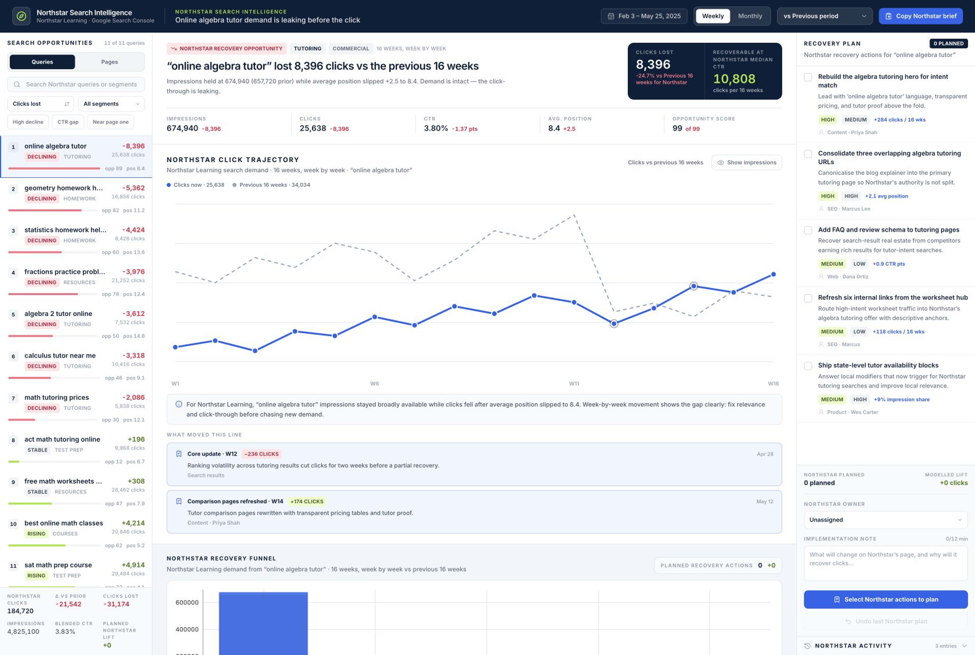Click opportunity bar for online algebra tutor
The height and width of the screenshot is (655, 975).
pyautogui.click(x=54, y=168)
